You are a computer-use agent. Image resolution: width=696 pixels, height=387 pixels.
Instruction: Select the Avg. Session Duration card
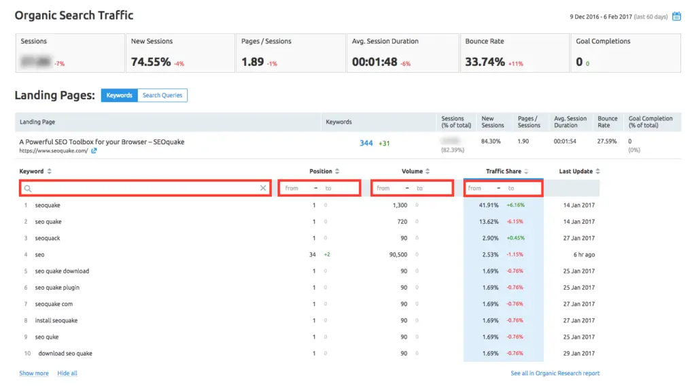(x=402, y=53)
